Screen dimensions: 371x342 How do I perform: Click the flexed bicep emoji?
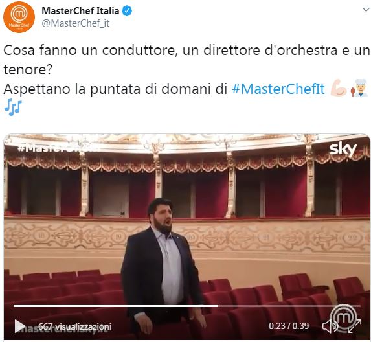[x=339, y=88]
